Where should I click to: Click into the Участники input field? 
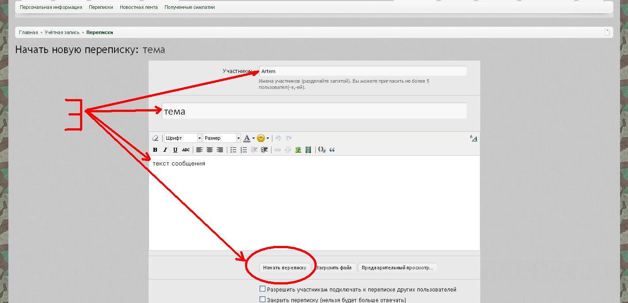(363, 71)
